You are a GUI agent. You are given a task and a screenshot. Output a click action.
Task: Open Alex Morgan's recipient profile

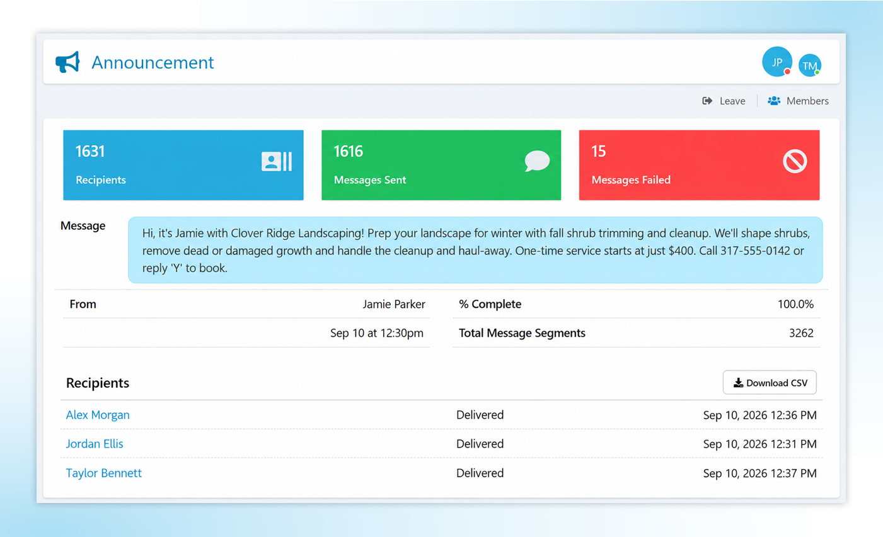click(x=98, y=415)
